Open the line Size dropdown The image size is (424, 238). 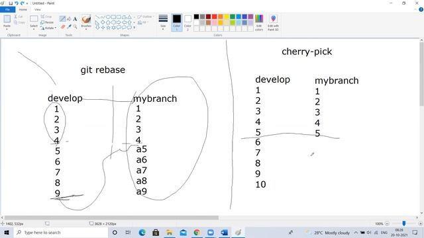pos(163,22)
